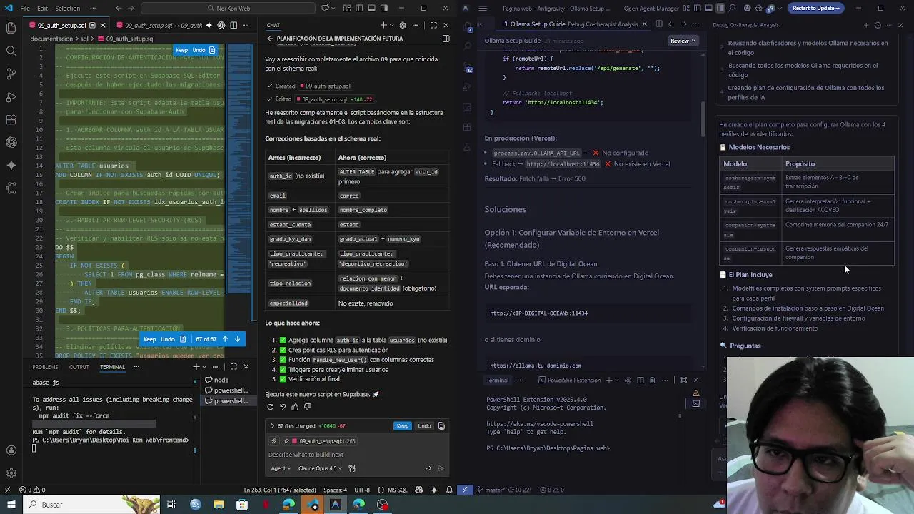Image resolution: width=914 pixels, height=514 pixels.
Task: Click the configure tools icon in chat input
Action: (x=352, y=468)
